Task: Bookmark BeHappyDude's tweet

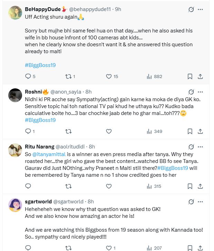Action: pyautogui.click(x=190, y=76)
